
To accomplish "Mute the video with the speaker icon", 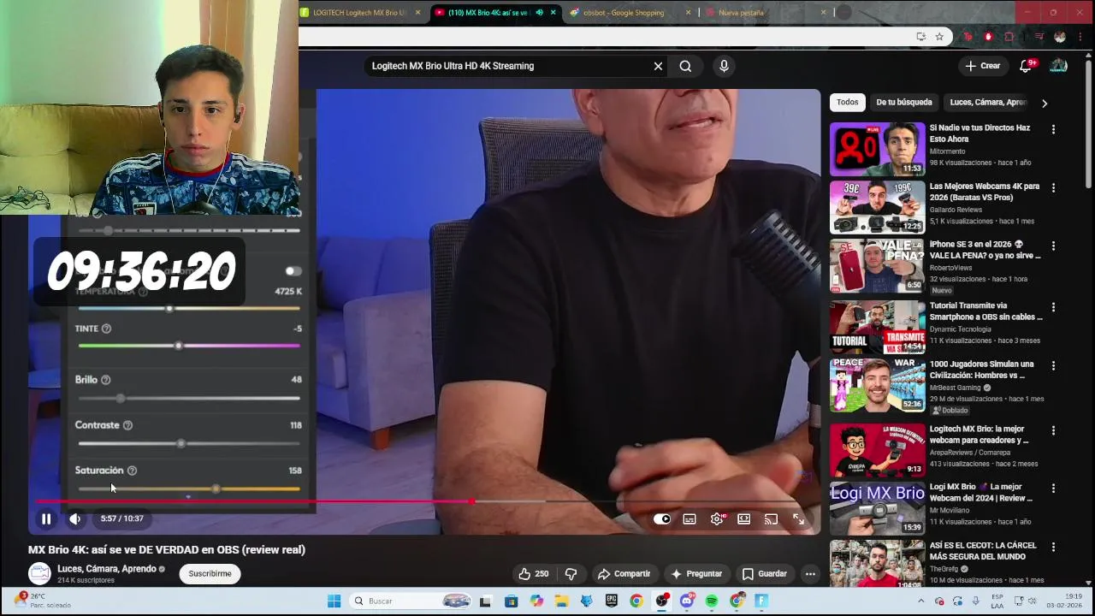I will pos(75,518).
